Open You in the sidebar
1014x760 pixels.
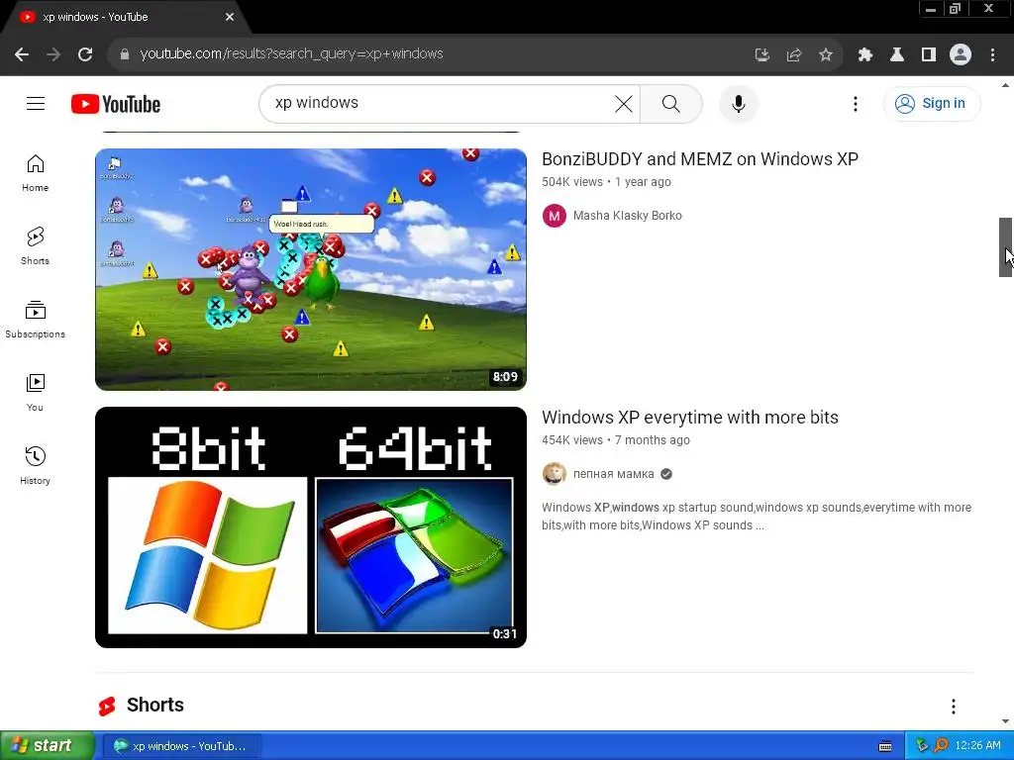35,392
